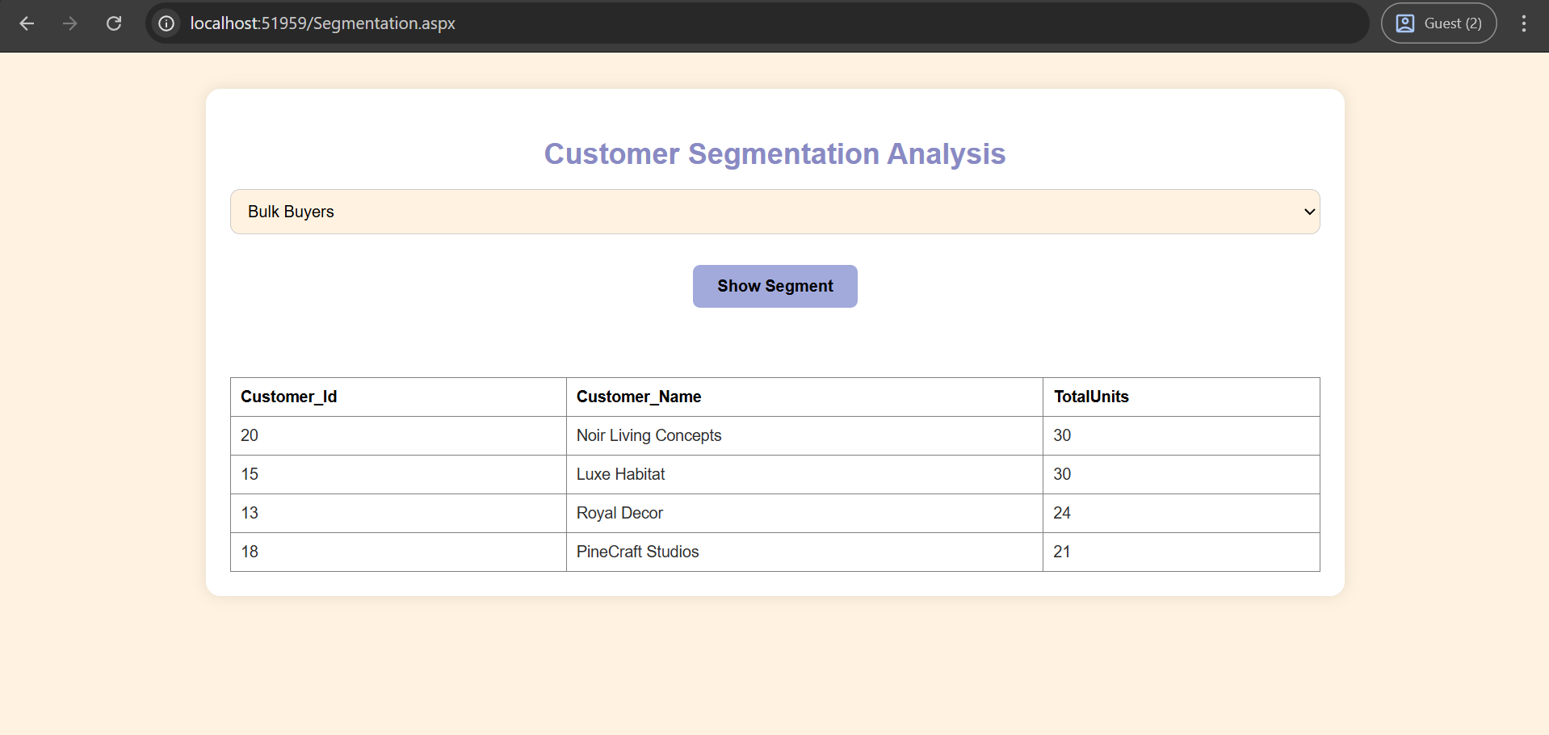
Task: Select customer id 15 cell
Action: coord(398,474)
